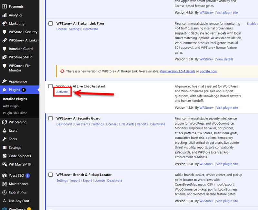Image resolution: width=258 pixels, height=210 pixels.
Task: Open WPStore+ author link for Live Chat Assistant
Action: [x=206, y=108]
